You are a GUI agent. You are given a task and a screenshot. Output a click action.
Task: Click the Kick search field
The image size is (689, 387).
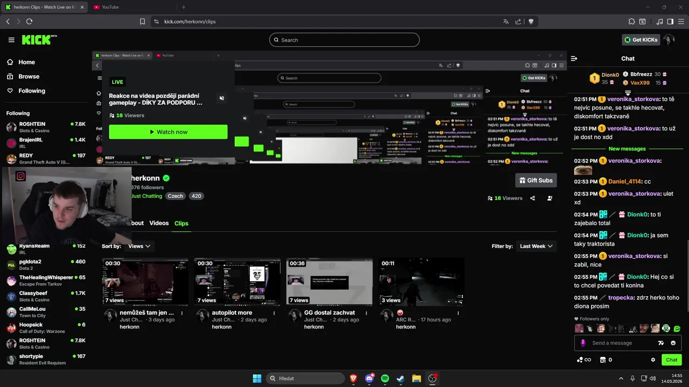tap(344, 40)
